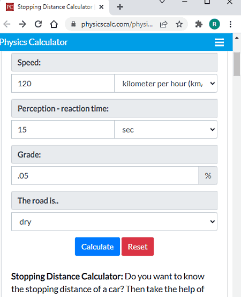Click the red Reset button
This screenshot has width=241, height=297.
[138, 247]
